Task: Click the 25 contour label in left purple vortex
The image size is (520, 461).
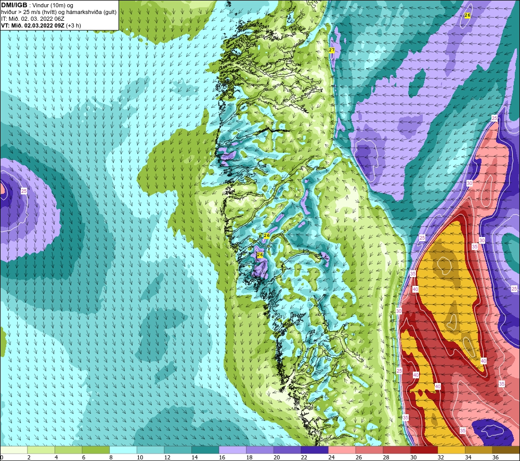Action: point(24,191)
